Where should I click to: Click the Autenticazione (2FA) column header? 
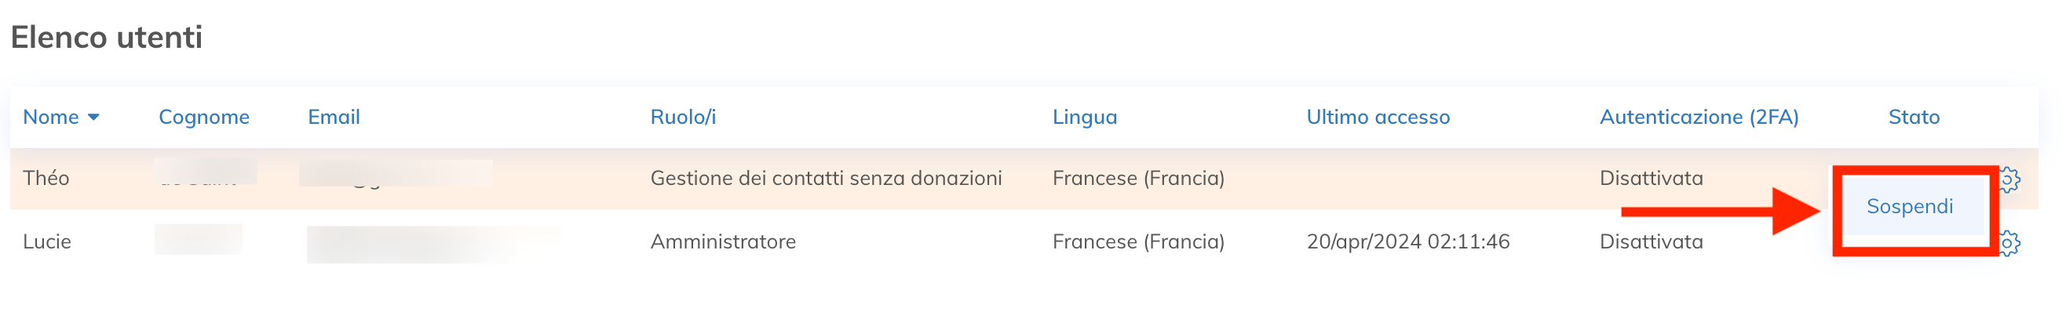(1699, 117)
